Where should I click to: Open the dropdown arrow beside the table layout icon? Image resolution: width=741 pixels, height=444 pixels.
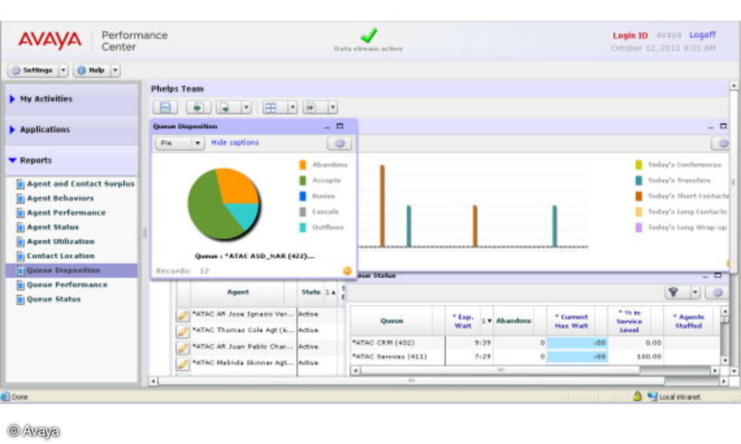293,107
